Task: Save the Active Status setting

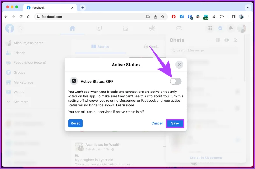Action: (175, 123)
